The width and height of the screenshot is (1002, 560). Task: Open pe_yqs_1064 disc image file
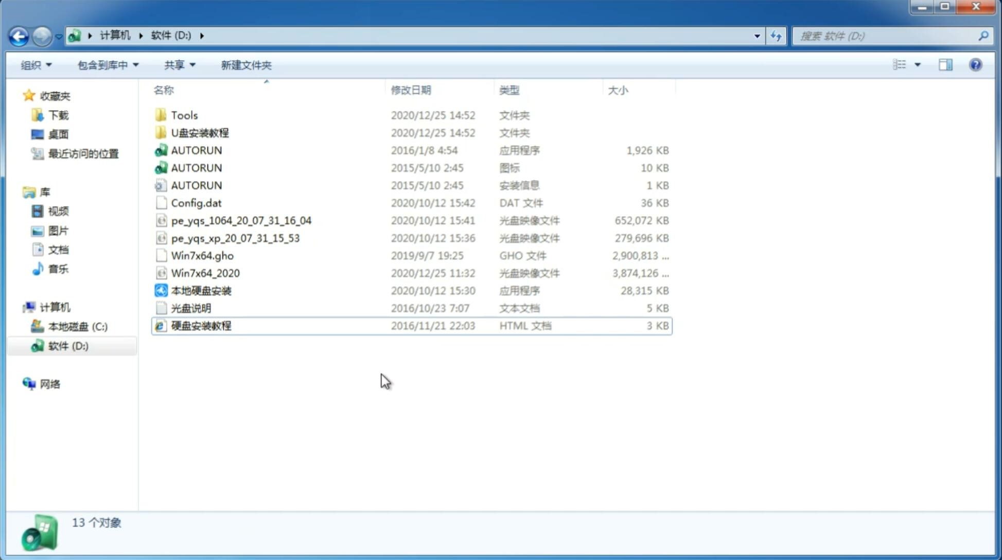coord(241,220)
